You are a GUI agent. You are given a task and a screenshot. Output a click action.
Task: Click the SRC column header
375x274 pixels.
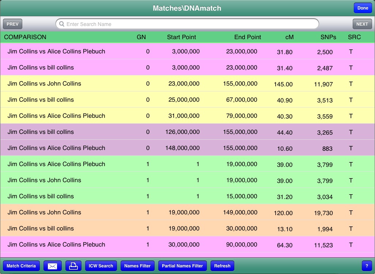(x=354, y=37)
